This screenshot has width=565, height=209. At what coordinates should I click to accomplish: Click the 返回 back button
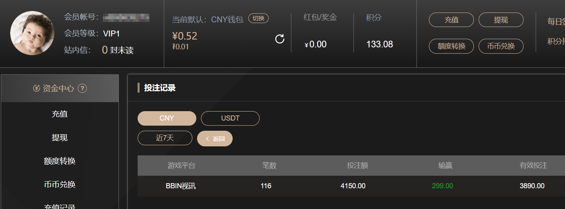(x=215, y=139)
